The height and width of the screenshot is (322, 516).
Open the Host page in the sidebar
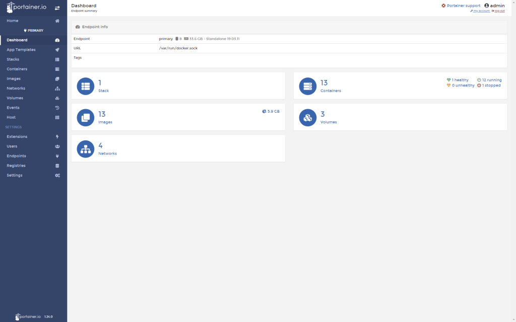click(11, 117)
